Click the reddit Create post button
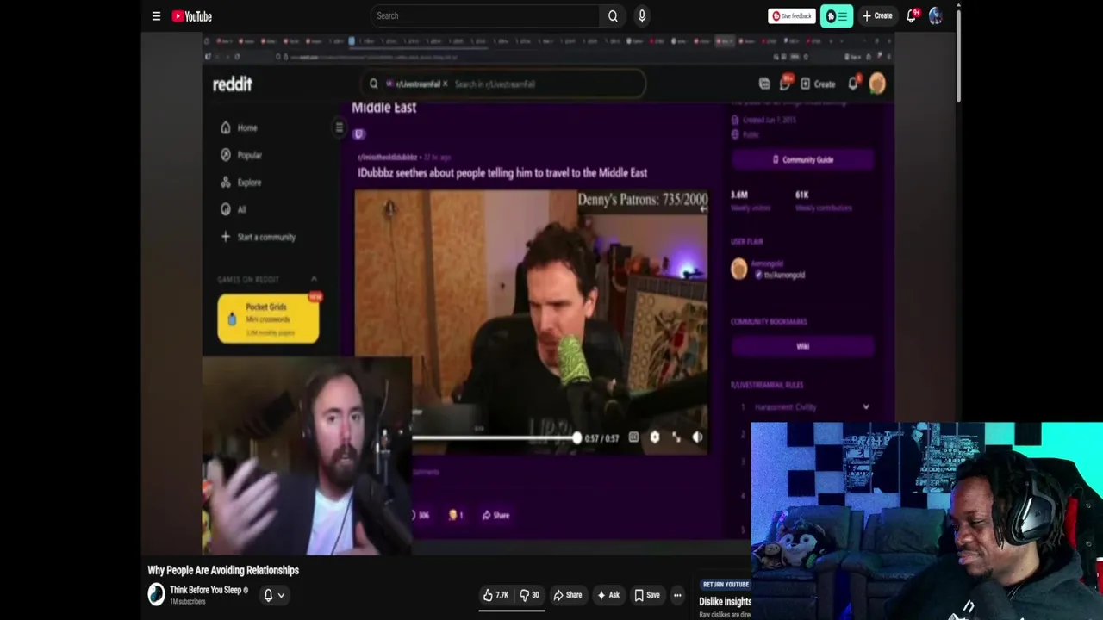The height and width of the screenshot is (620, 1103). point(818,84)
